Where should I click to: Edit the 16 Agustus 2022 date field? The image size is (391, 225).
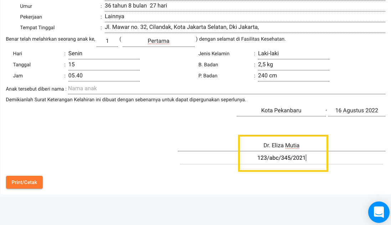coord(356,111)
